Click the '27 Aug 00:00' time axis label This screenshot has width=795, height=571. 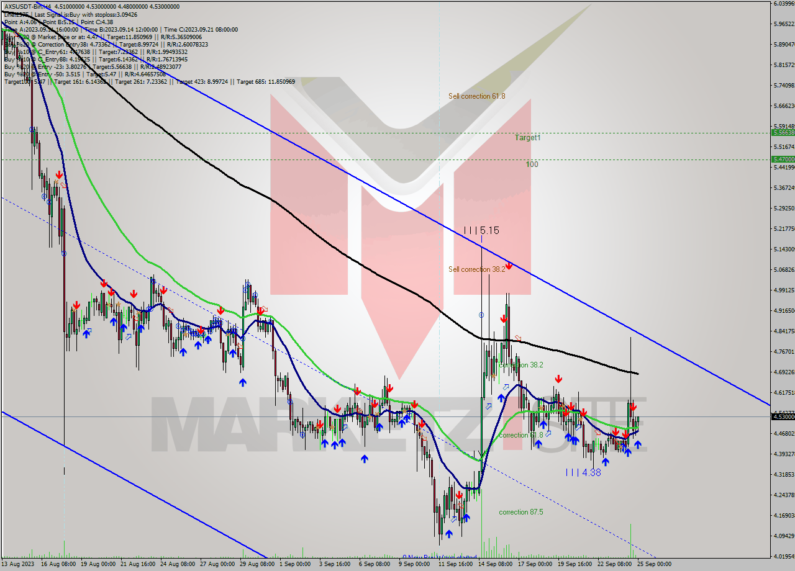pos(216,564)
